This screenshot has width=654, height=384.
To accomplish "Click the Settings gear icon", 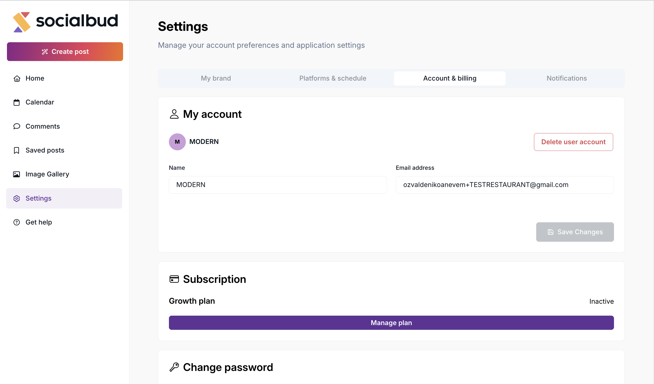I will [17, 198].
